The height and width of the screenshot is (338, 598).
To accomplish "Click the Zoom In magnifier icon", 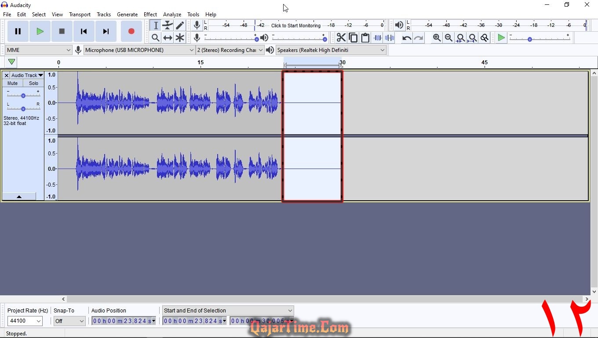I will coord(437,38).
